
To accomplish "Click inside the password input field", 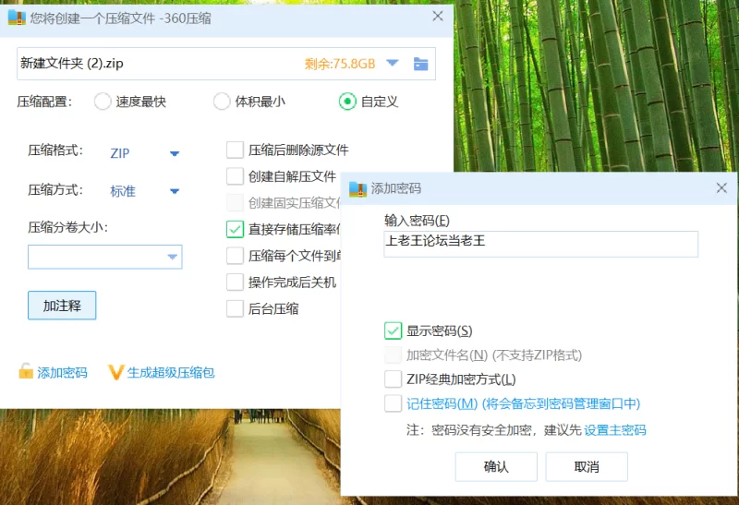I will pos(540,244).
